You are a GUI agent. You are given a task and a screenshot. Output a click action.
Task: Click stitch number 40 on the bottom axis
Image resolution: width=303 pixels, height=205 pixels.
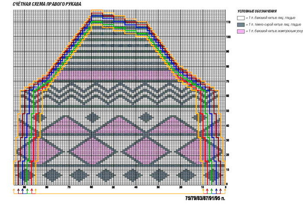pos(136,187)
